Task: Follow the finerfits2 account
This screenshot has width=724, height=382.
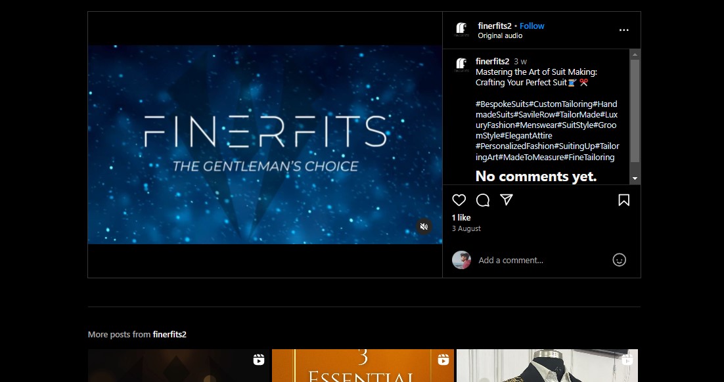Action: pyautogui.click(x=532, y=26)
